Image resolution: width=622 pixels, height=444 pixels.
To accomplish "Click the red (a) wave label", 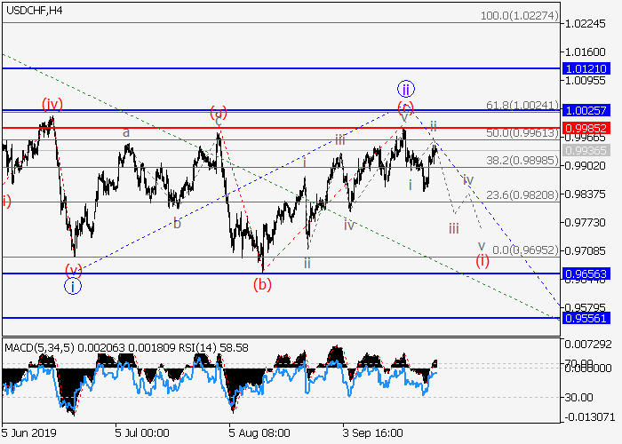I will point(219,112).
